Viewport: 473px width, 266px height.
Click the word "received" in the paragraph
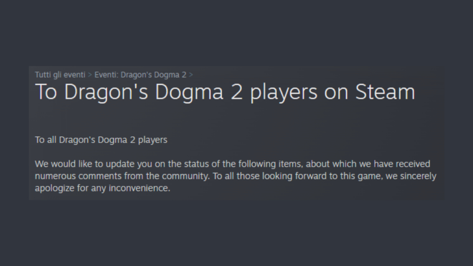[414, 164]
